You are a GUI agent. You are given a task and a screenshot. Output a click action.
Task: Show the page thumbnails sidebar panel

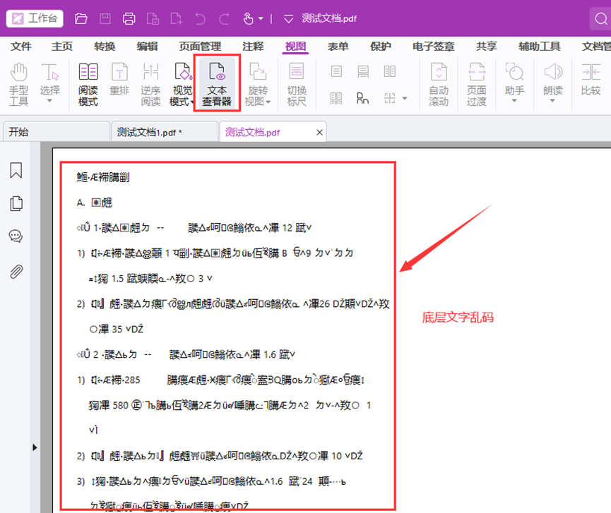tap(16, 203)
